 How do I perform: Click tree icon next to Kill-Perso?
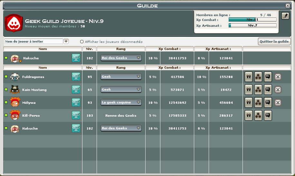click(x=76, y=115)
